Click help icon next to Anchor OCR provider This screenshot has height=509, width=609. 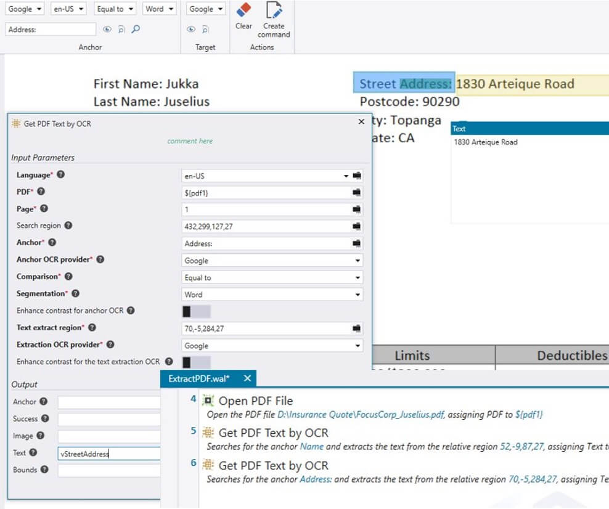click(x=100, y=259)
